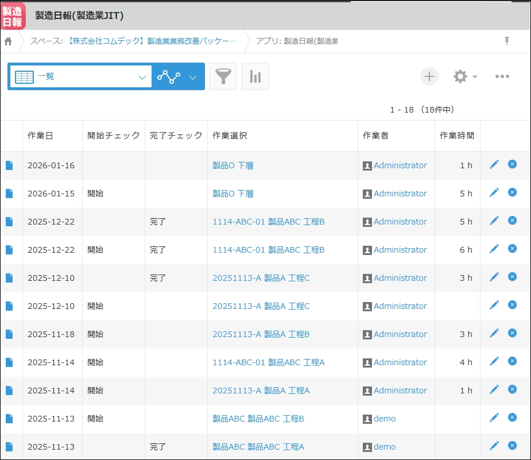
Task: Open the bar chart aggregate icon
Action: tap(255, 77)
